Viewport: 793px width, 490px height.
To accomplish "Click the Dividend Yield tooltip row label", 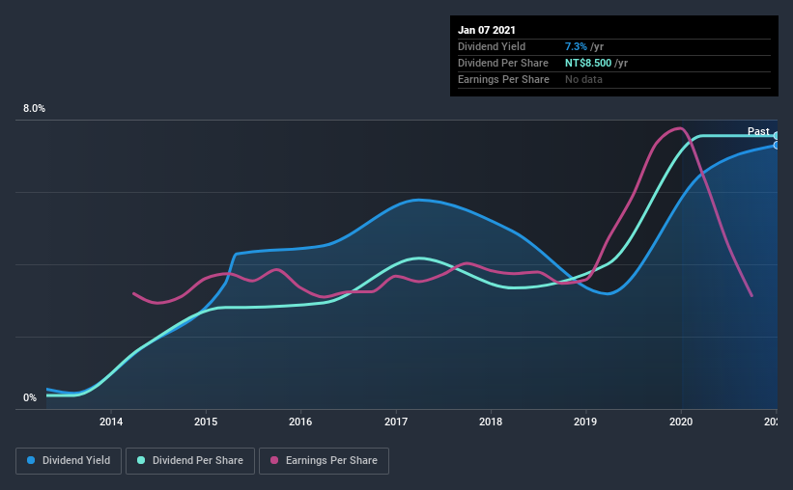I will pos(492,46).
